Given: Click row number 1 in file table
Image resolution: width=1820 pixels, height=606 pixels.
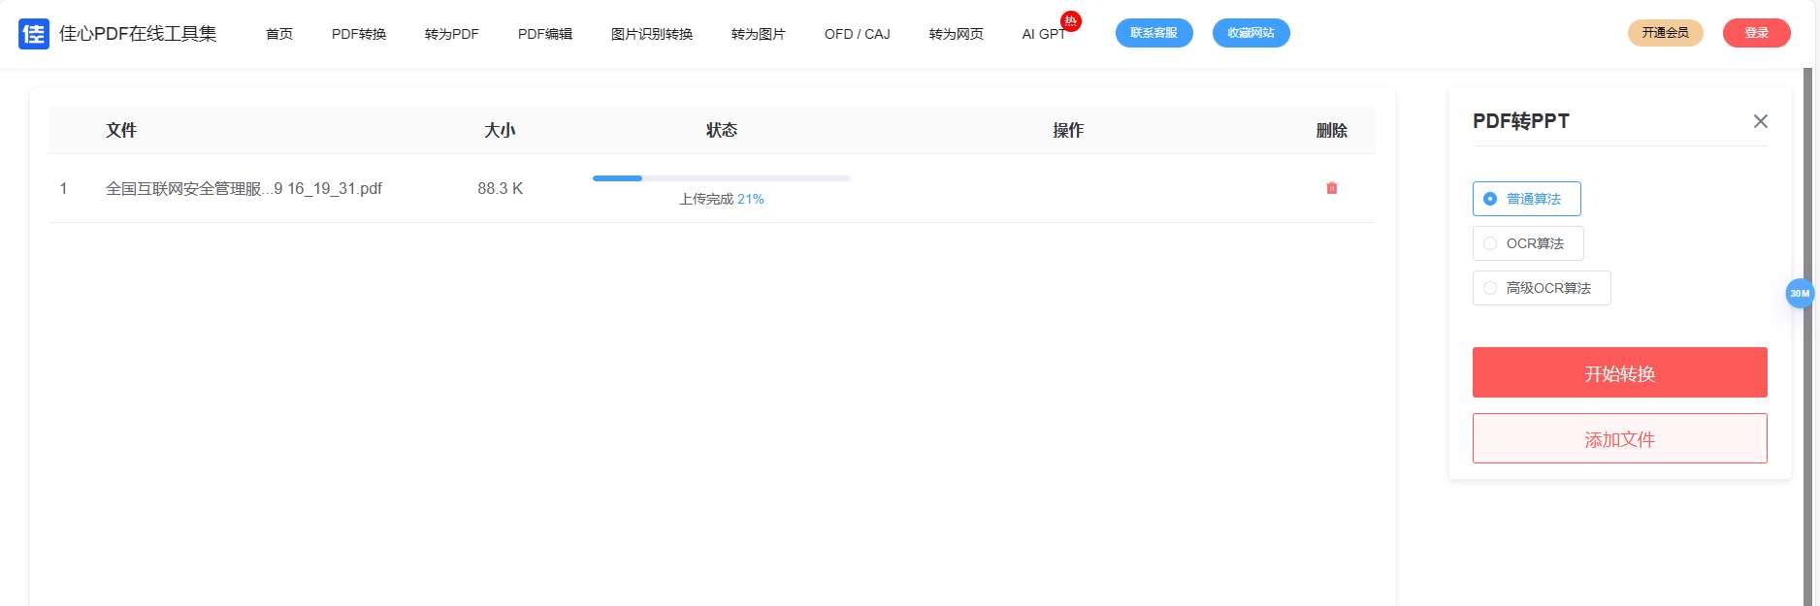Looking at the screenshot, I should 64,188.
